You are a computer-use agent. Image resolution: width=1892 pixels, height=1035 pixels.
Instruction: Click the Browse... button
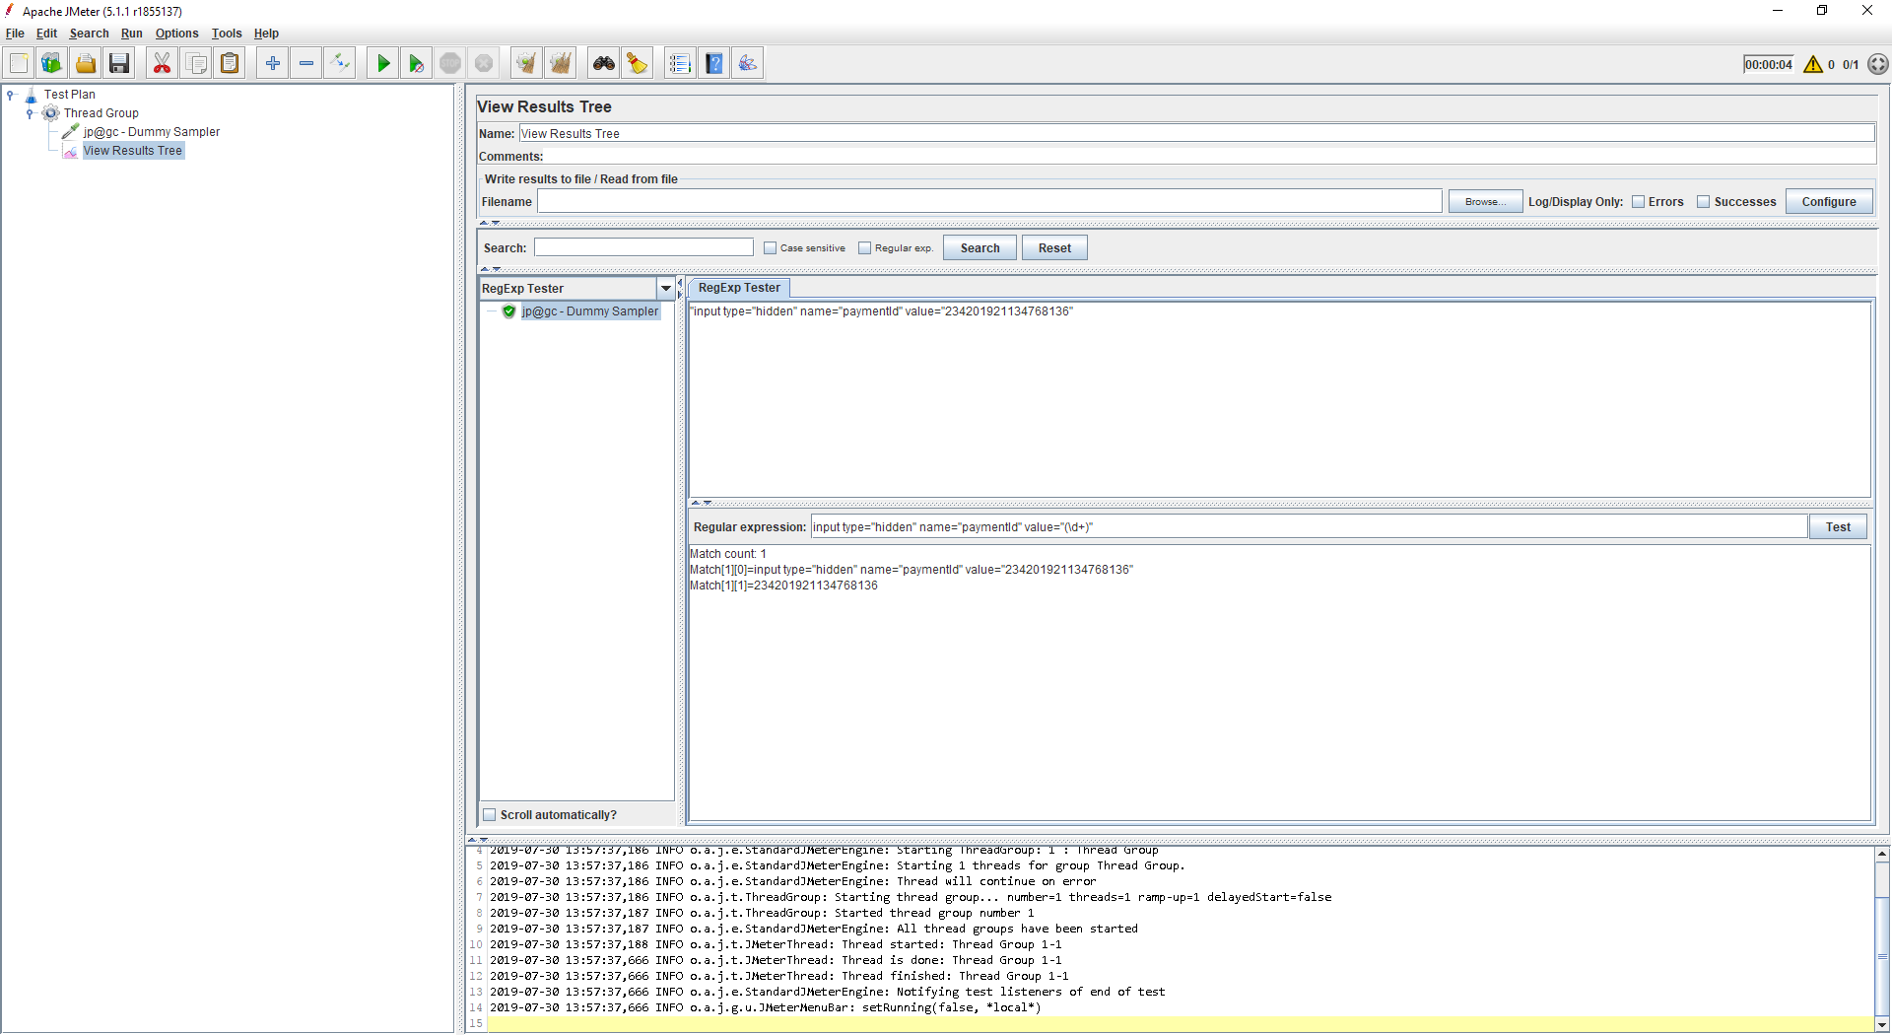[x=1485, y=202]
